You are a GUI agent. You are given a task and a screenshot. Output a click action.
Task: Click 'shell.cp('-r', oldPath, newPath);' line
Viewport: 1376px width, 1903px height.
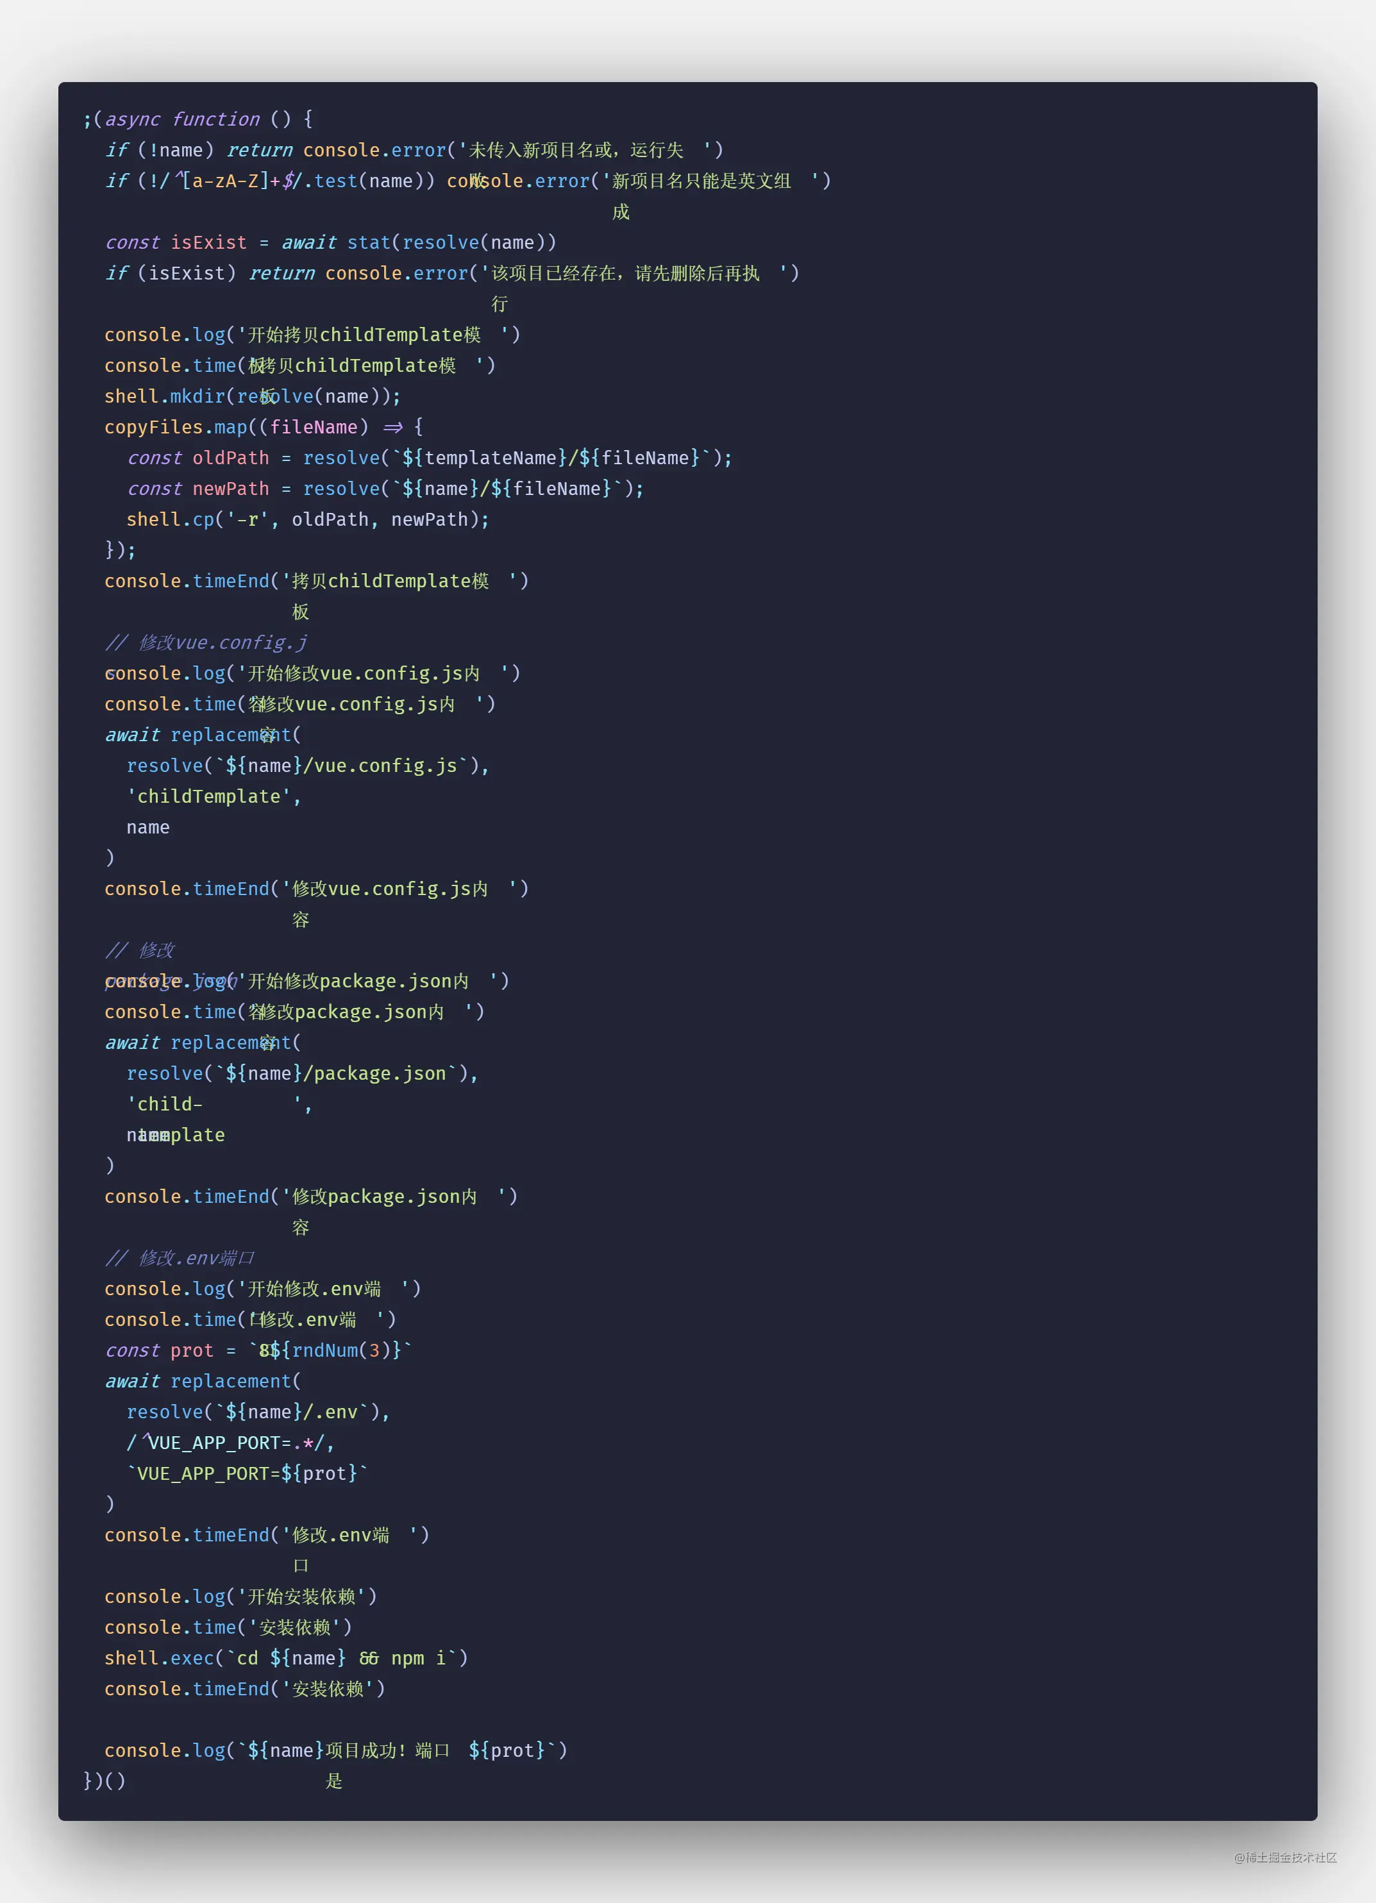pyautogui.click(x=308, y=519)
